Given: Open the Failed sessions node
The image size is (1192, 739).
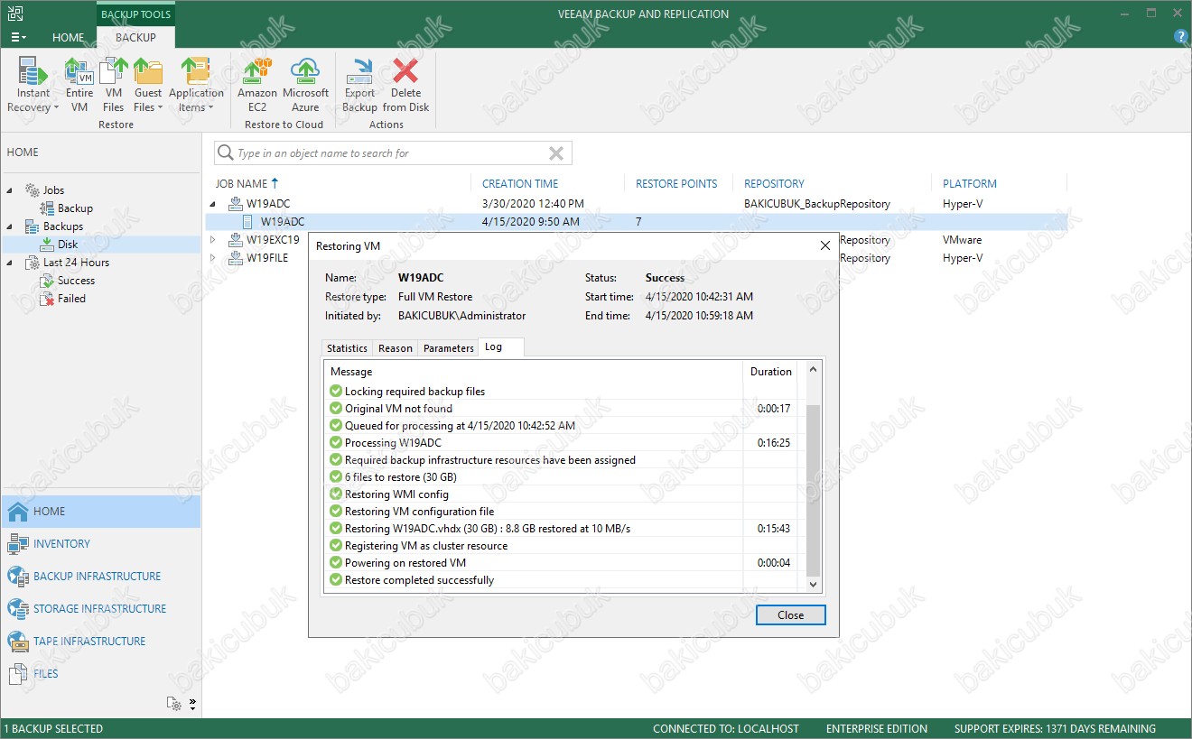Looking at the screenshot, I should coord(71,299).
